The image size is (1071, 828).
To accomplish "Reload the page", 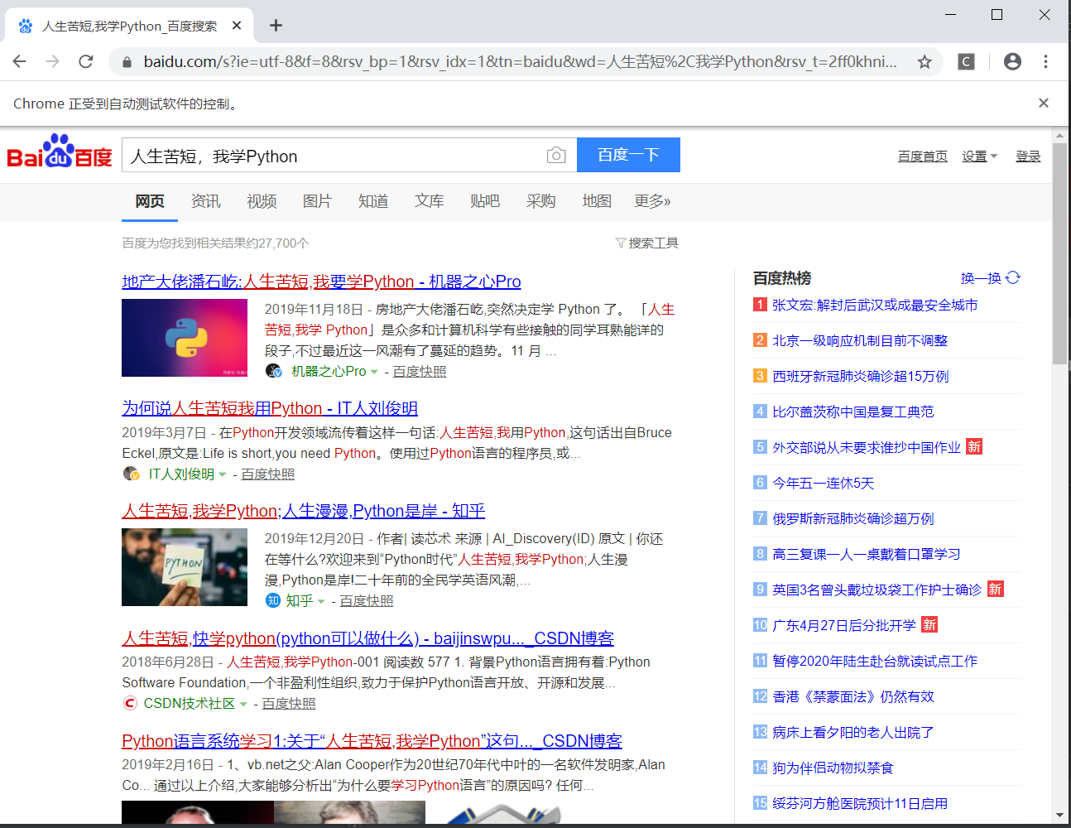I will tap(86, 61).
